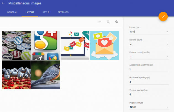Open Layout type dropdown showing Grid

(x=149, y=32)
